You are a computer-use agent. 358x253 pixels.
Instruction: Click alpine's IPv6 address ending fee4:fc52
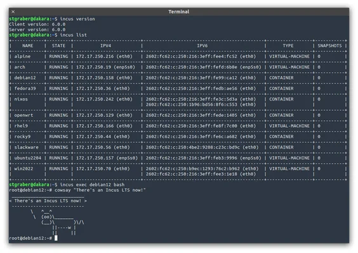tap(192, 56)
